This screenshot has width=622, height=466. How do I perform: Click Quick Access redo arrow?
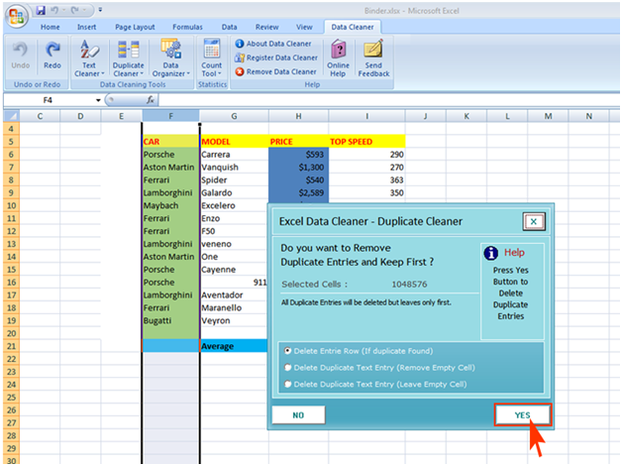pos(74,10)
